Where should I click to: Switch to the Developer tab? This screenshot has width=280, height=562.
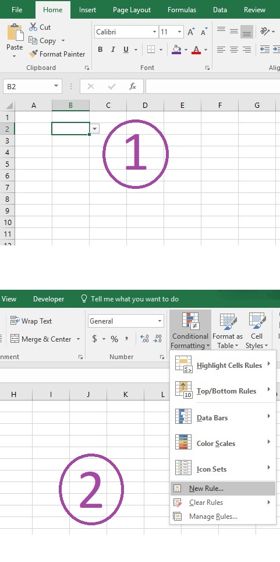click(x=49, y=299)
